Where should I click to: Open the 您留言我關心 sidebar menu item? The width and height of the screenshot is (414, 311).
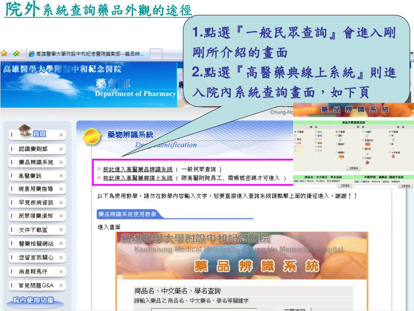[37, 257]
